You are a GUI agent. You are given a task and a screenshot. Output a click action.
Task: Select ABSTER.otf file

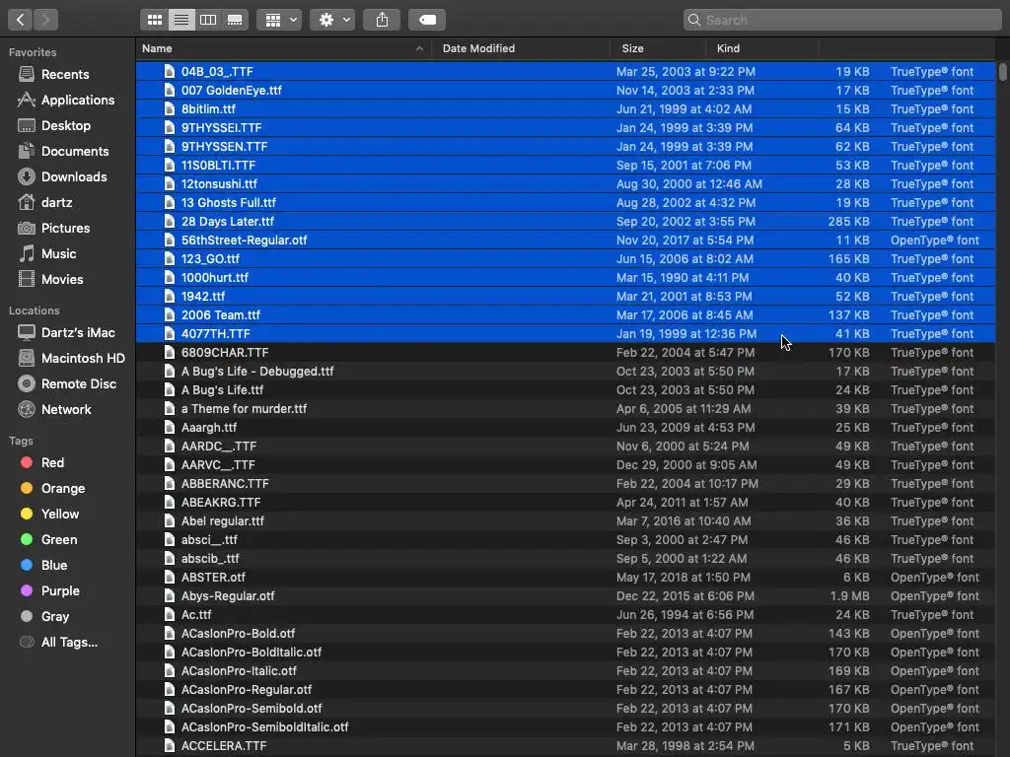click(x=565, y=577)
